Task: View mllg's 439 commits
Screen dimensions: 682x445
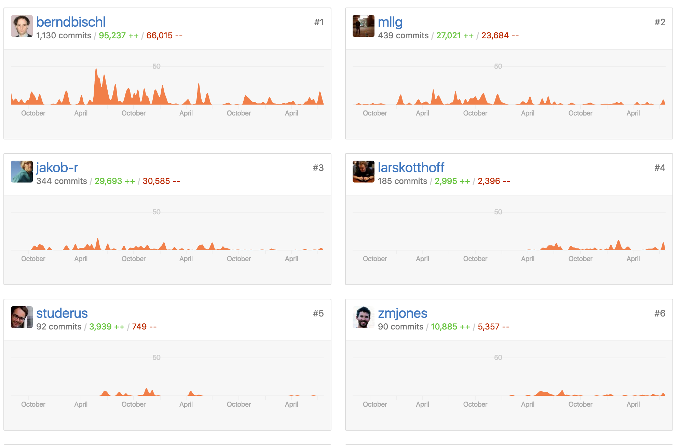Action: [x=403, y=36]
